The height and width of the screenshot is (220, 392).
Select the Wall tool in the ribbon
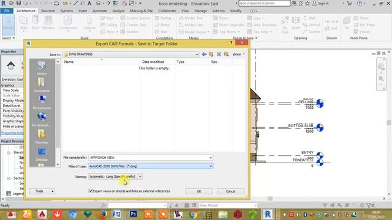[x=23, y=23]
